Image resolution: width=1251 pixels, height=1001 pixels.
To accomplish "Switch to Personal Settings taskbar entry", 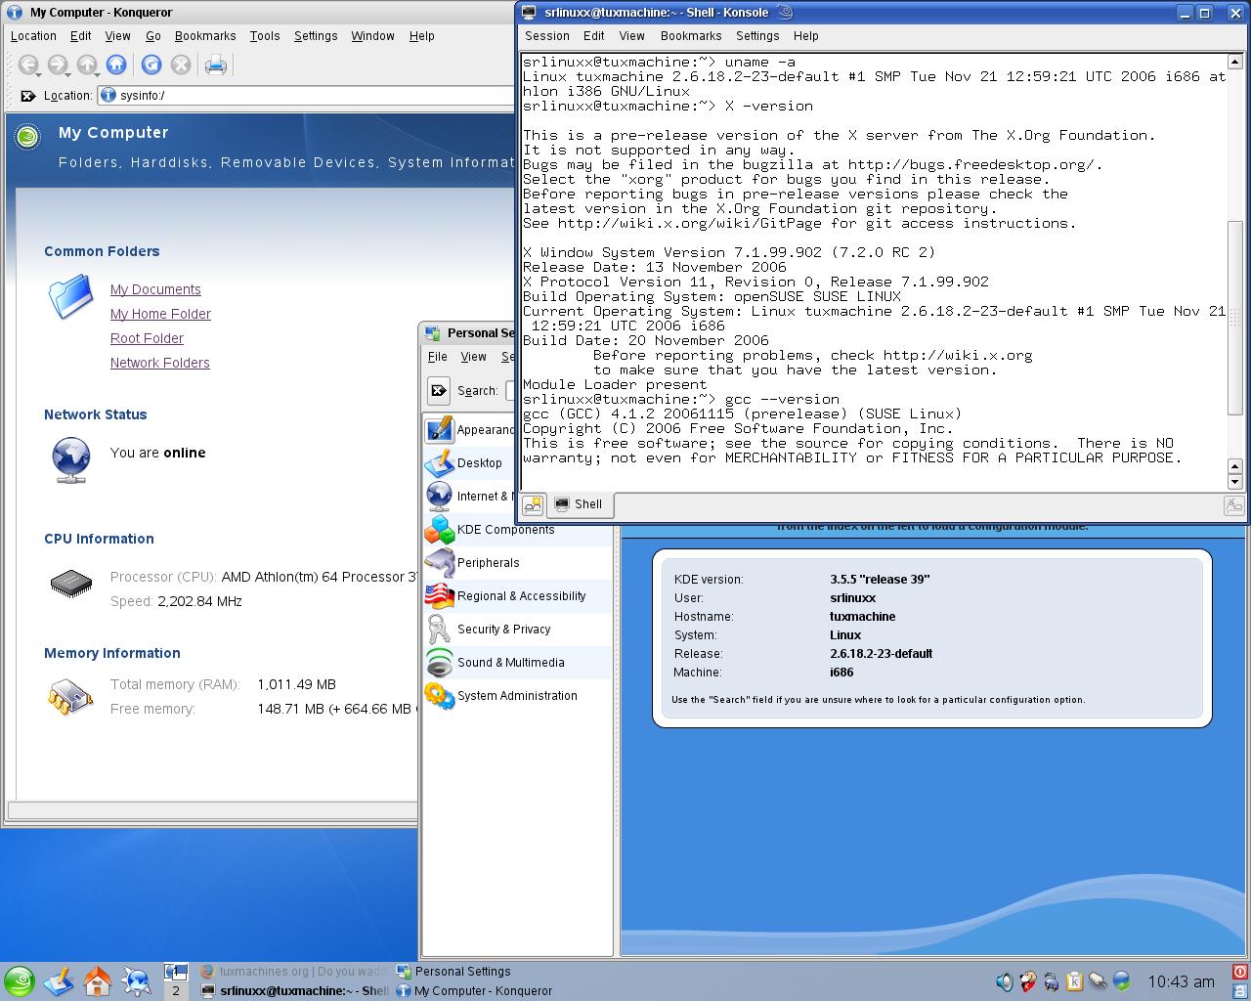I will pyautogui.click(x=492, y=972).
